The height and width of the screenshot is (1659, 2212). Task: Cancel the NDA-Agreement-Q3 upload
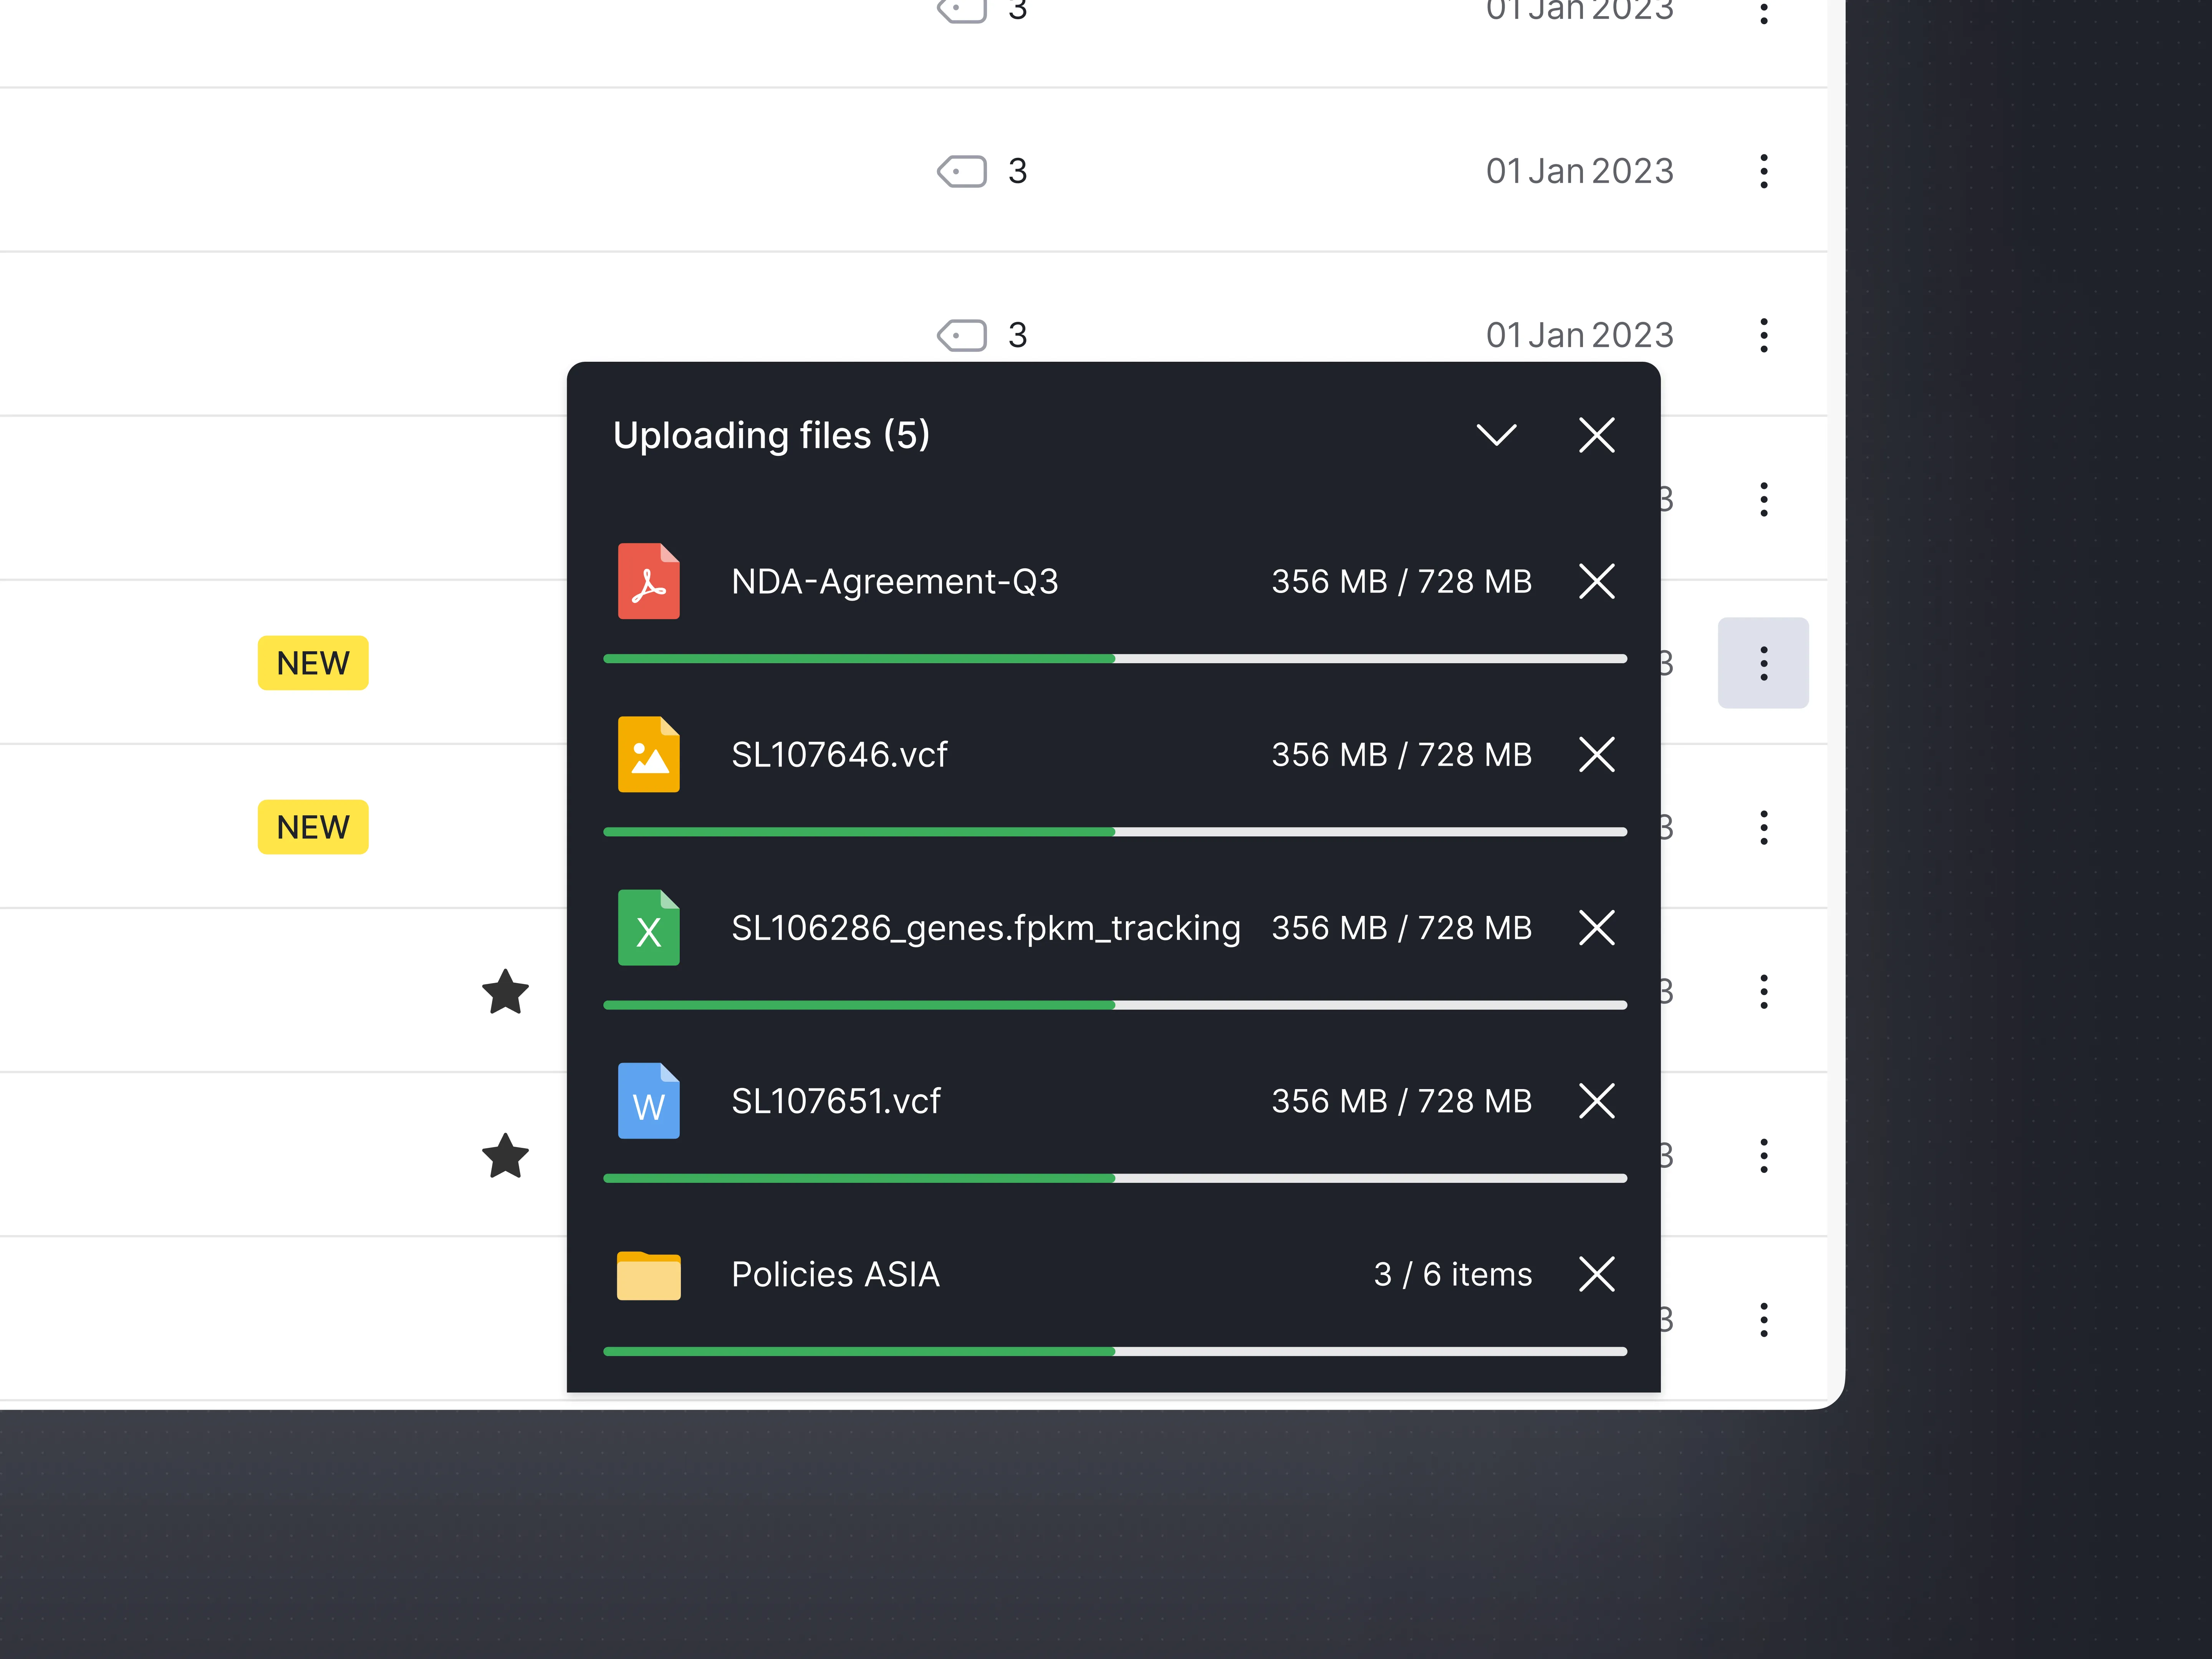pos(1596,581)
